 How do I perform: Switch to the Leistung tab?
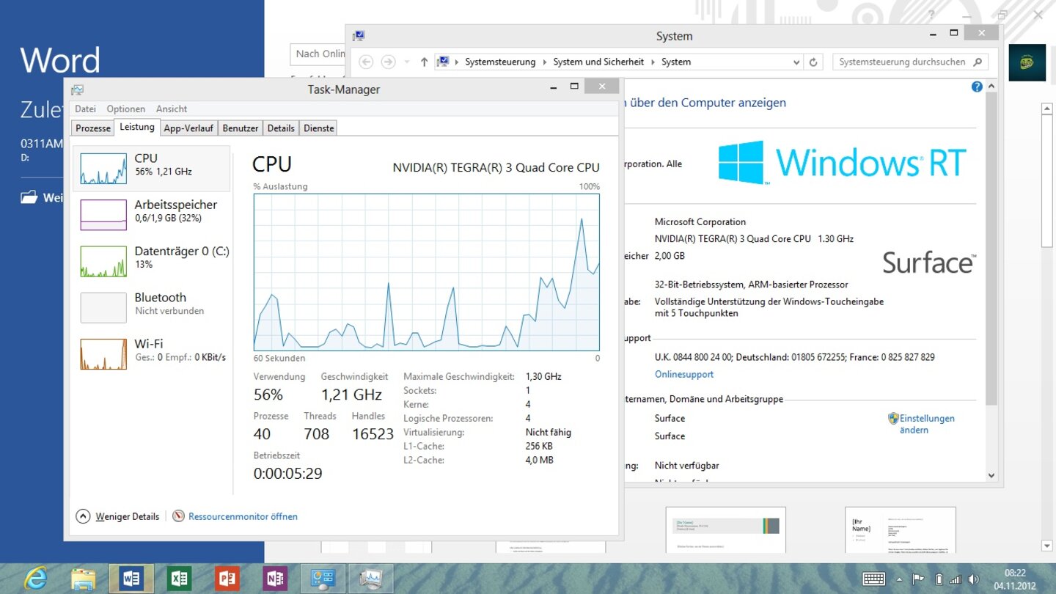[x=137, y=127]
